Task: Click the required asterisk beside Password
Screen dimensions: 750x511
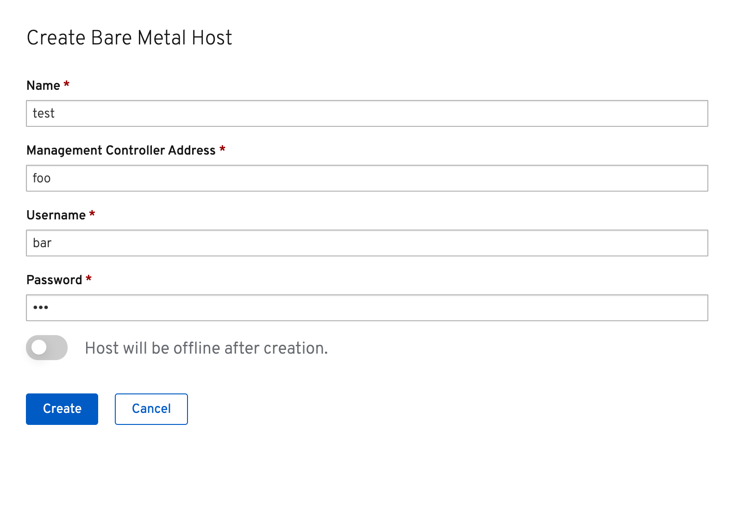Action: pyautogui.click(x=88, y=279)
